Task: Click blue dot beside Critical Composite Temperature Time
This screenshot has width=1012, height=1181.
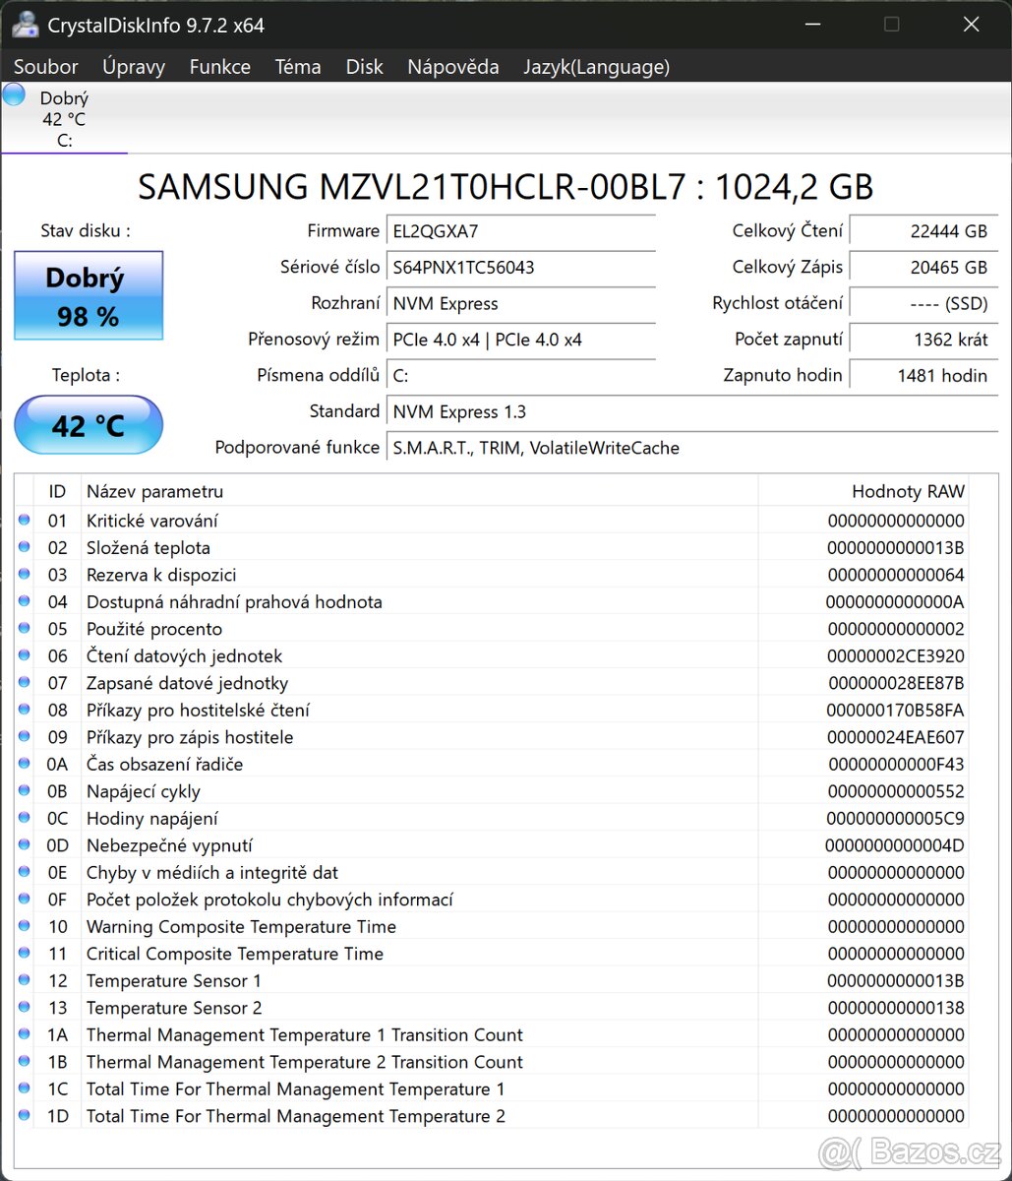Action: point(24,954)
